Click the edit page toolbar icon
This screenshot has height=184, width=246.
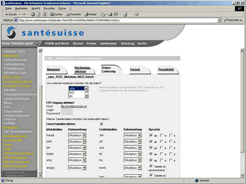tap(116, 14)
